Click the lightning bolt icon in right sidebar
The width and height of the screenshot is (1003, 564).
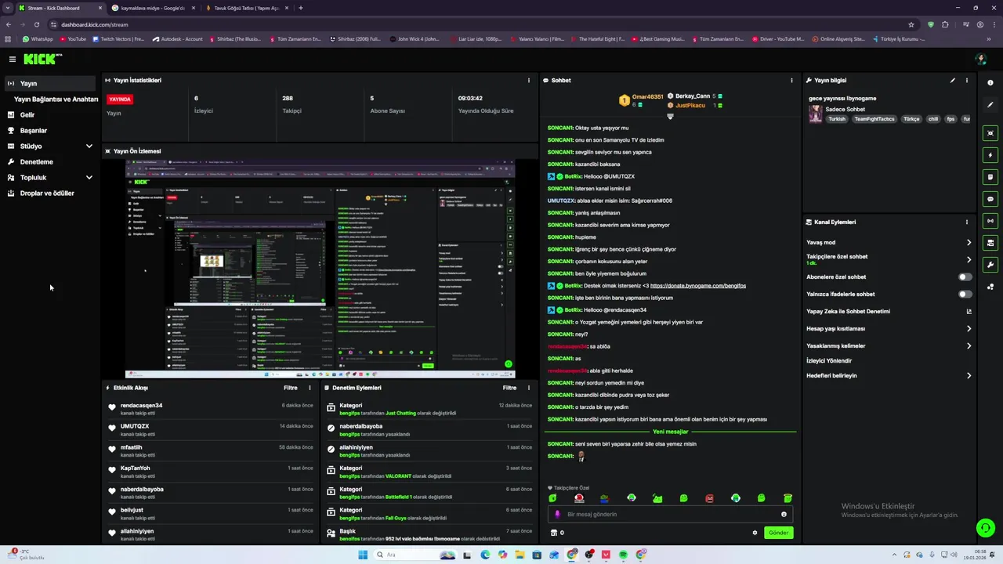pos(990,155)
